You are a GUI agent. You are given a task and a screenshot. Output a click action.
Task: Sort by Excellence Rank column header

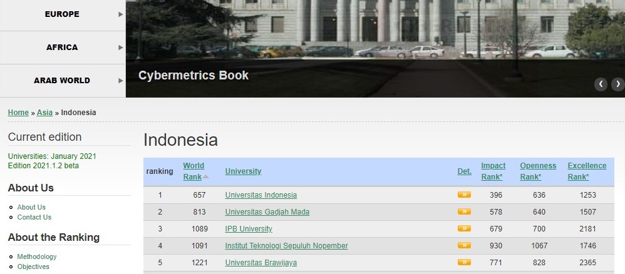coord(587,171)
